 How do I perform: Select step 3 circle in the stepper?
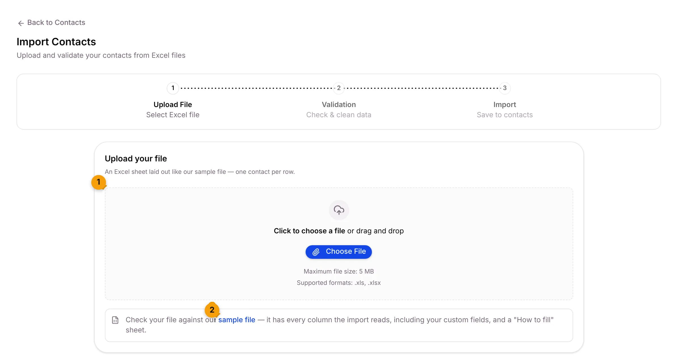point(505,88)
